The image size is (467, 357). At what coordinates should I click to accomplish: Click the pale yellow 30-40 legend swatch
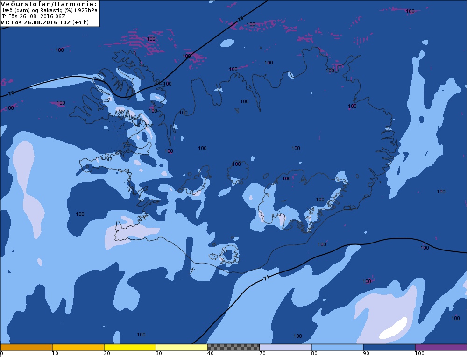[182, 348]
